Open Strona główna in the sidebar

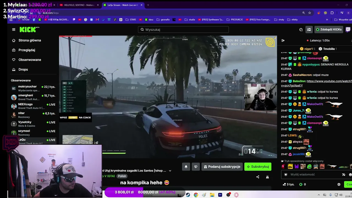point(30,40)
